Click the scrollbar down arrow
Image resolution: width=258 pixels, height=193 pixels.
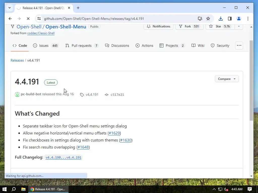251,176
